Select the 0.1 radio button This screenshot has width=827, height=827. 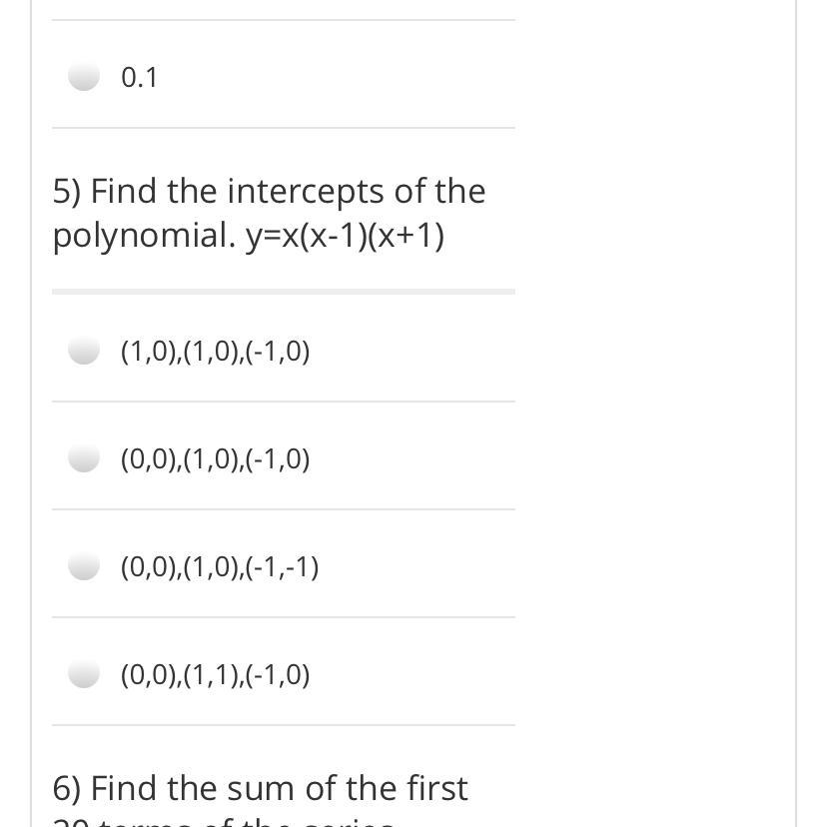tap(84, 77)
